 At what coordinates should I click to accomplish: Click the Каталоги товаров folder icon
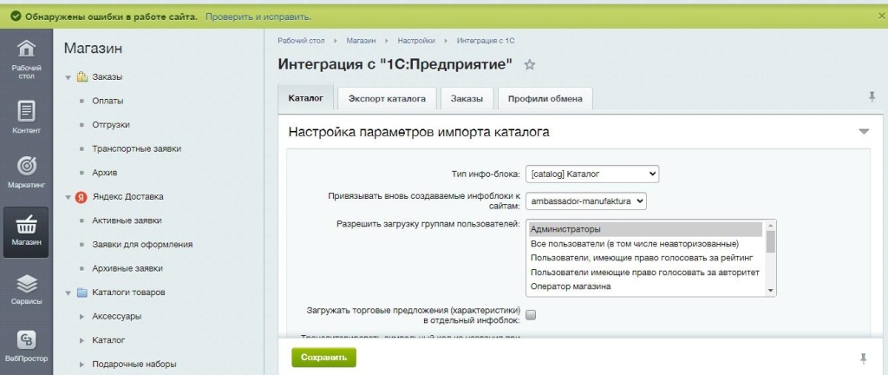click(x=82, y=293)
